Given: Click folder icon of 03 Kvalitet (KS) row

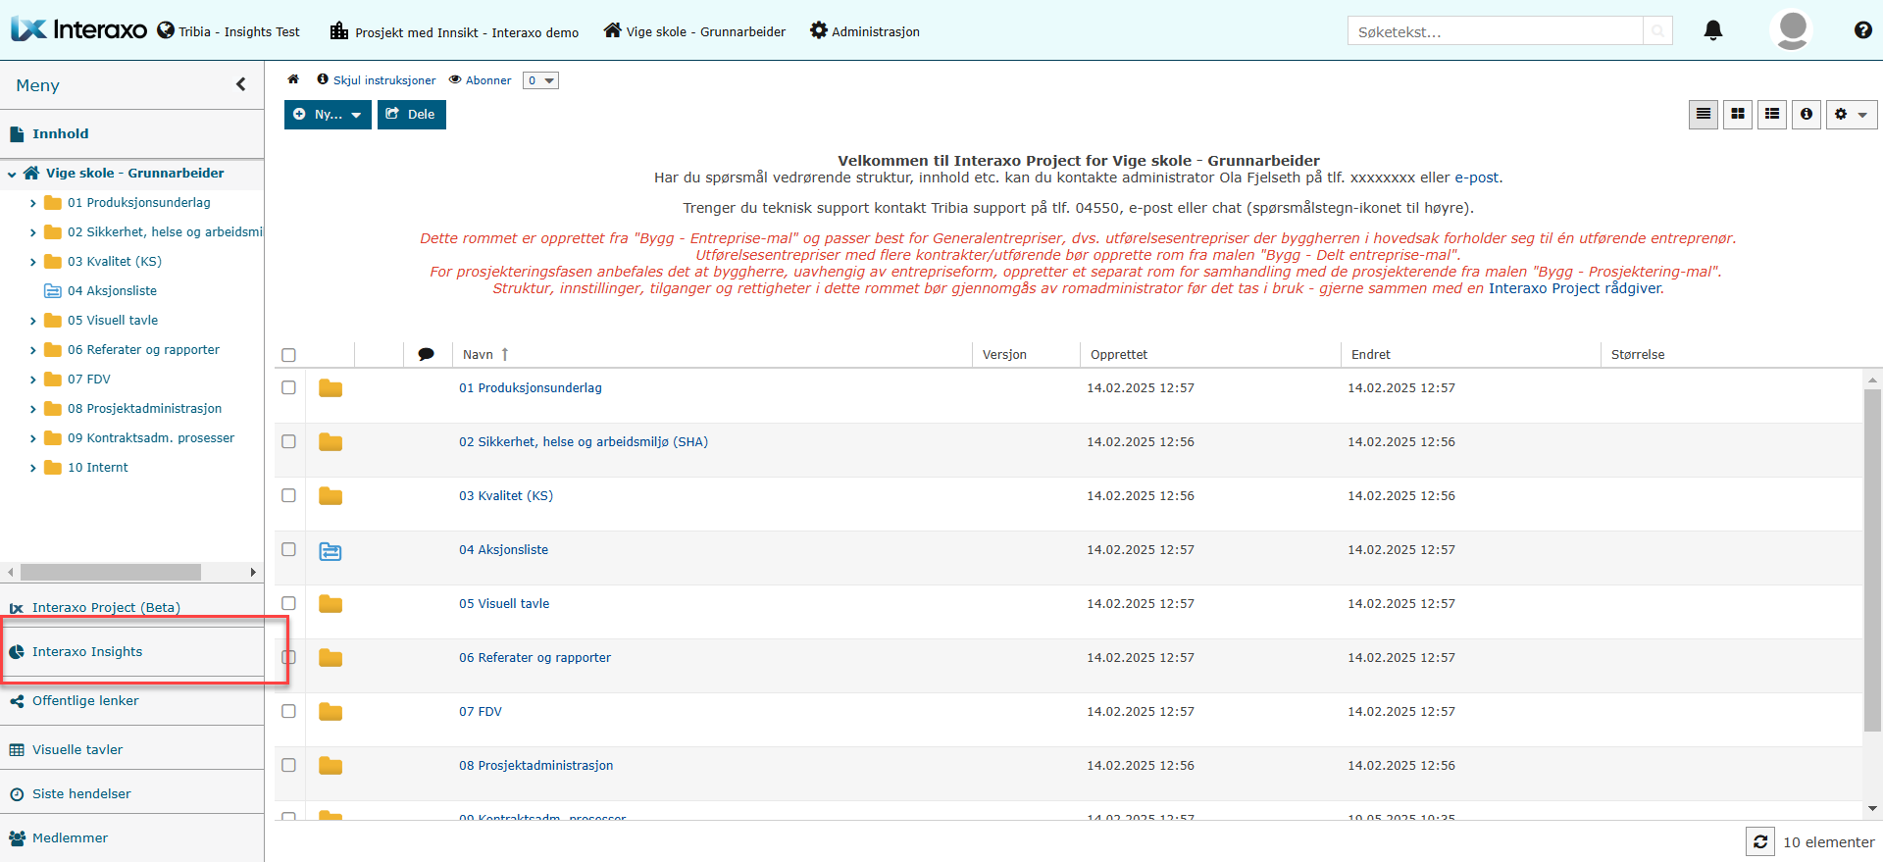Looking at the screenshot, I should pyautogui.click(x=331, y=496).
